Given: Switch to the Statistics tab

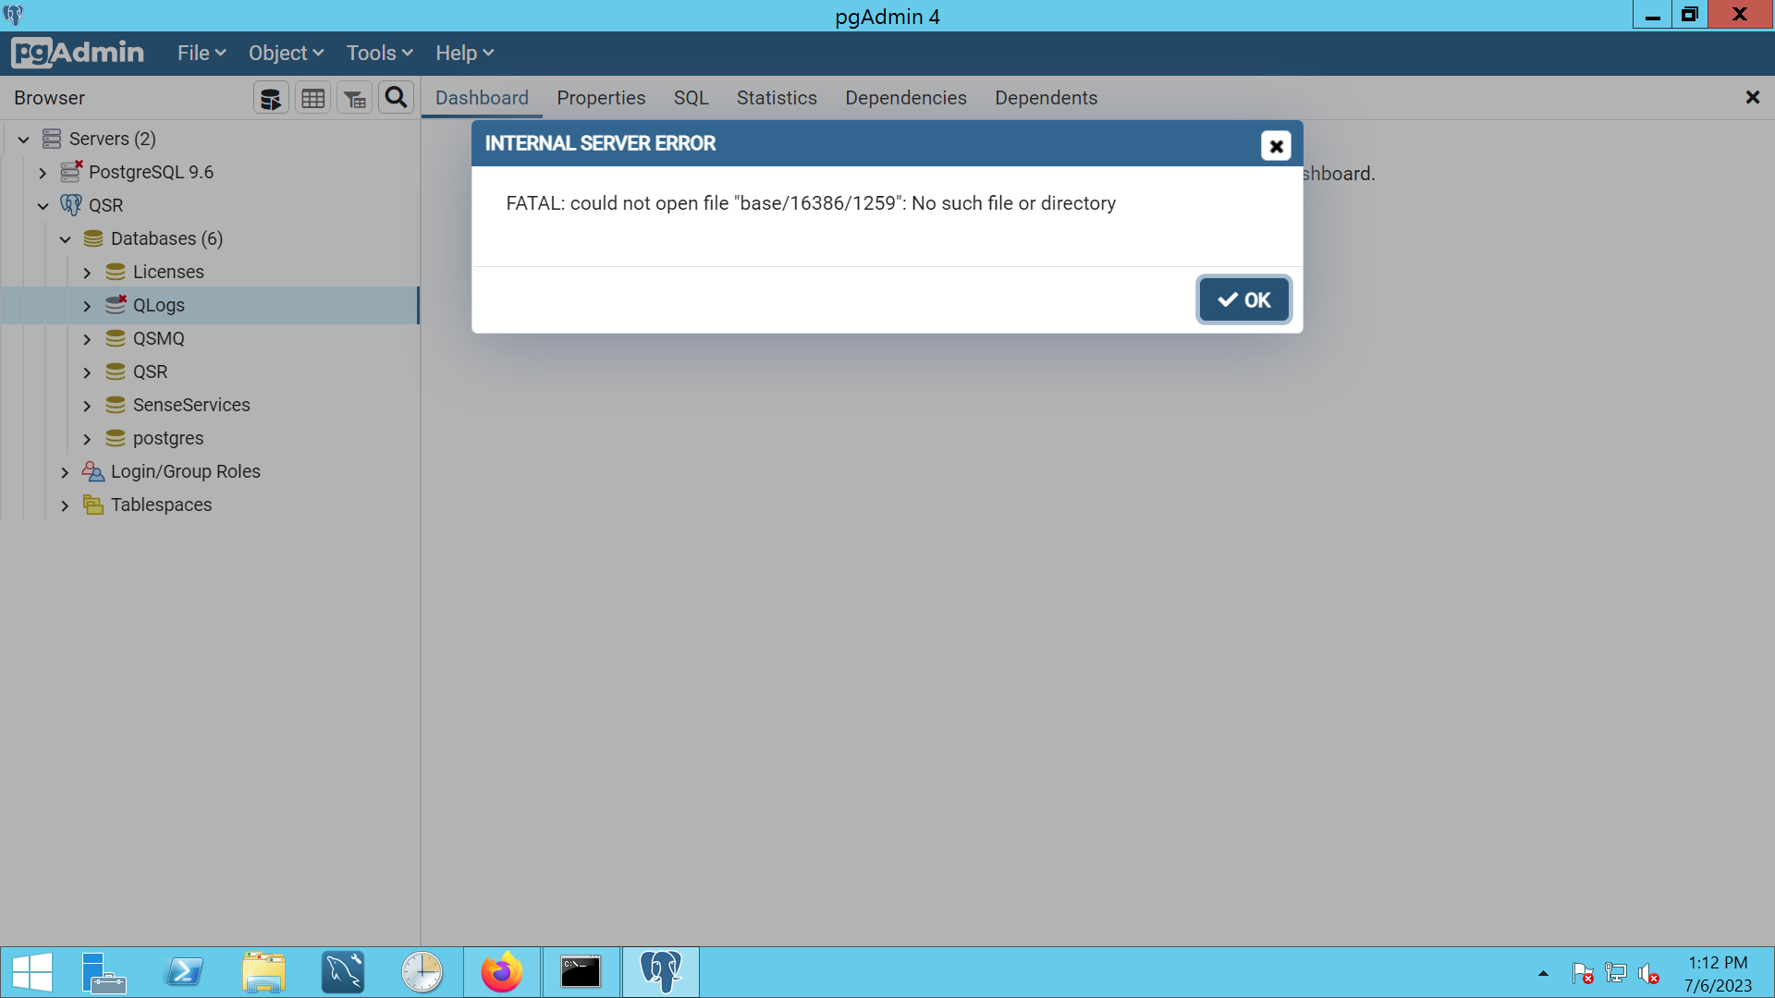Looking at the screenshot, I should 776,98.
